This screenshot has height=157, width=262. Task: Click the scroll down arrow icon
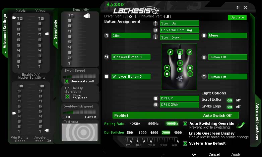[x=155, y=37]
